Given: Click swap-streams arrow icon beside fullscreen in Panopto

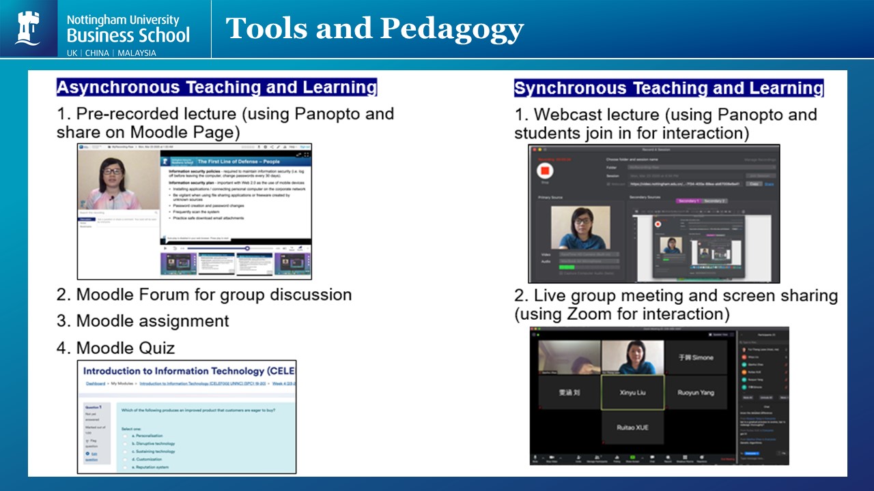Looking at the screenshot, I should (298, 155).
